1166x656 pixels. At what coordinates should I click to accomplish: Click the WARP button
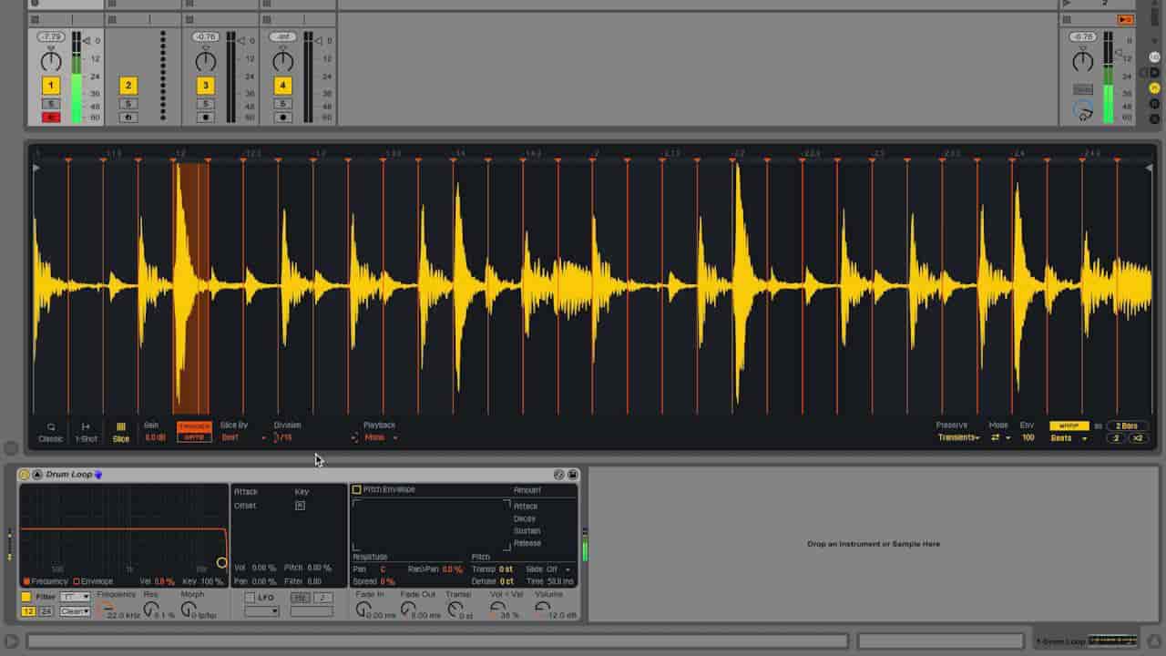click(1069, 425)
